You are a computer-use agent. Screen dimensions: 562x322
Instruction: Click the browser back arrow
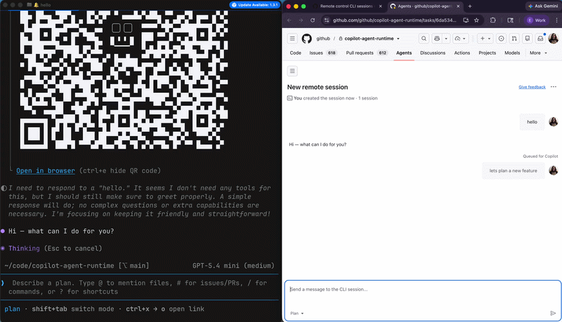click(289, 20)
